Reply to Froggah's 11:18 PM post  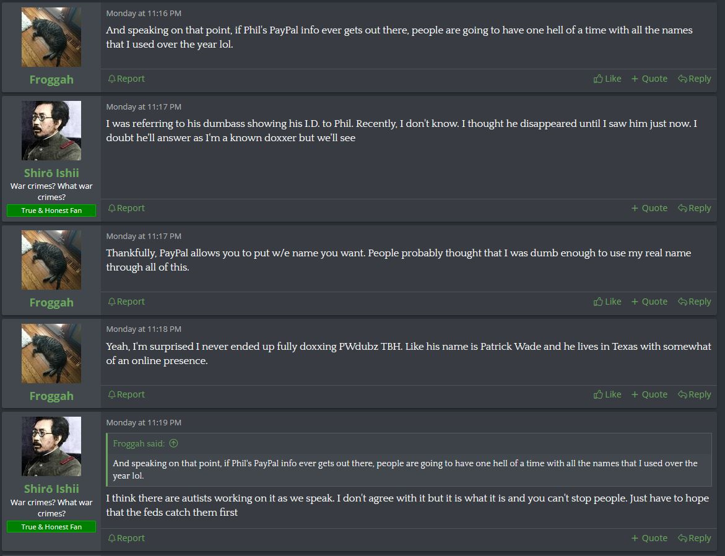[694, 394]
